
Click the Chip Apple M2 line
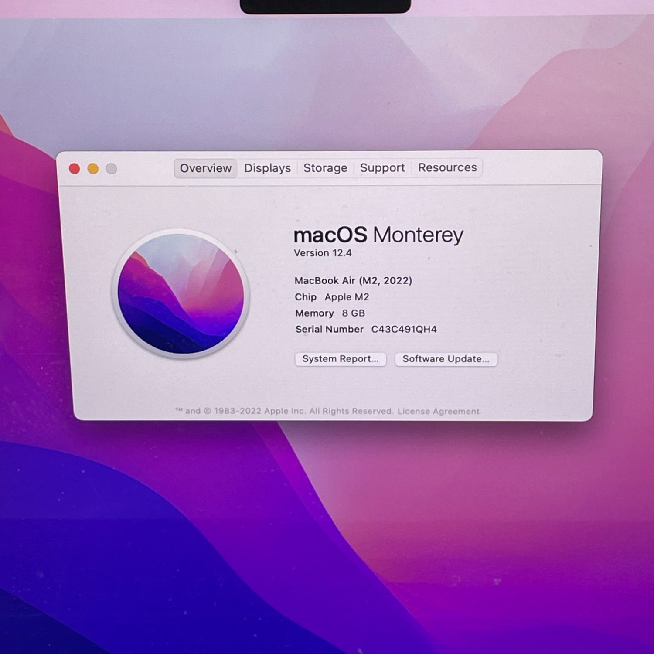coord(332,297)
